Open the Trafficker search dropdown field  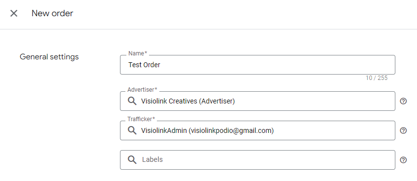[258, 130]
